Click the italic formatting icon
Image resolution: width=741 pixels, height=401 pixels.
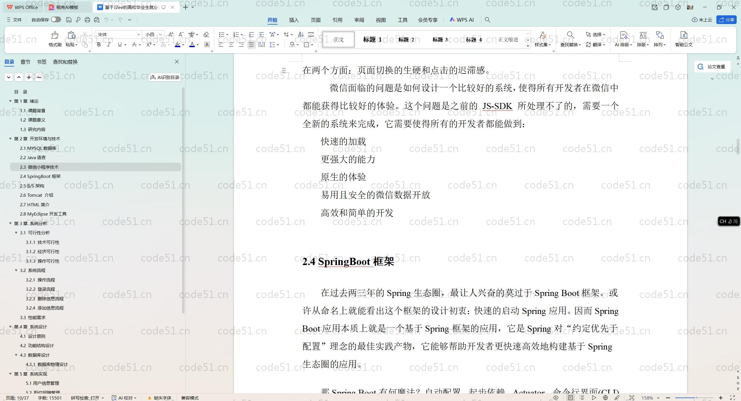point(109,45)
